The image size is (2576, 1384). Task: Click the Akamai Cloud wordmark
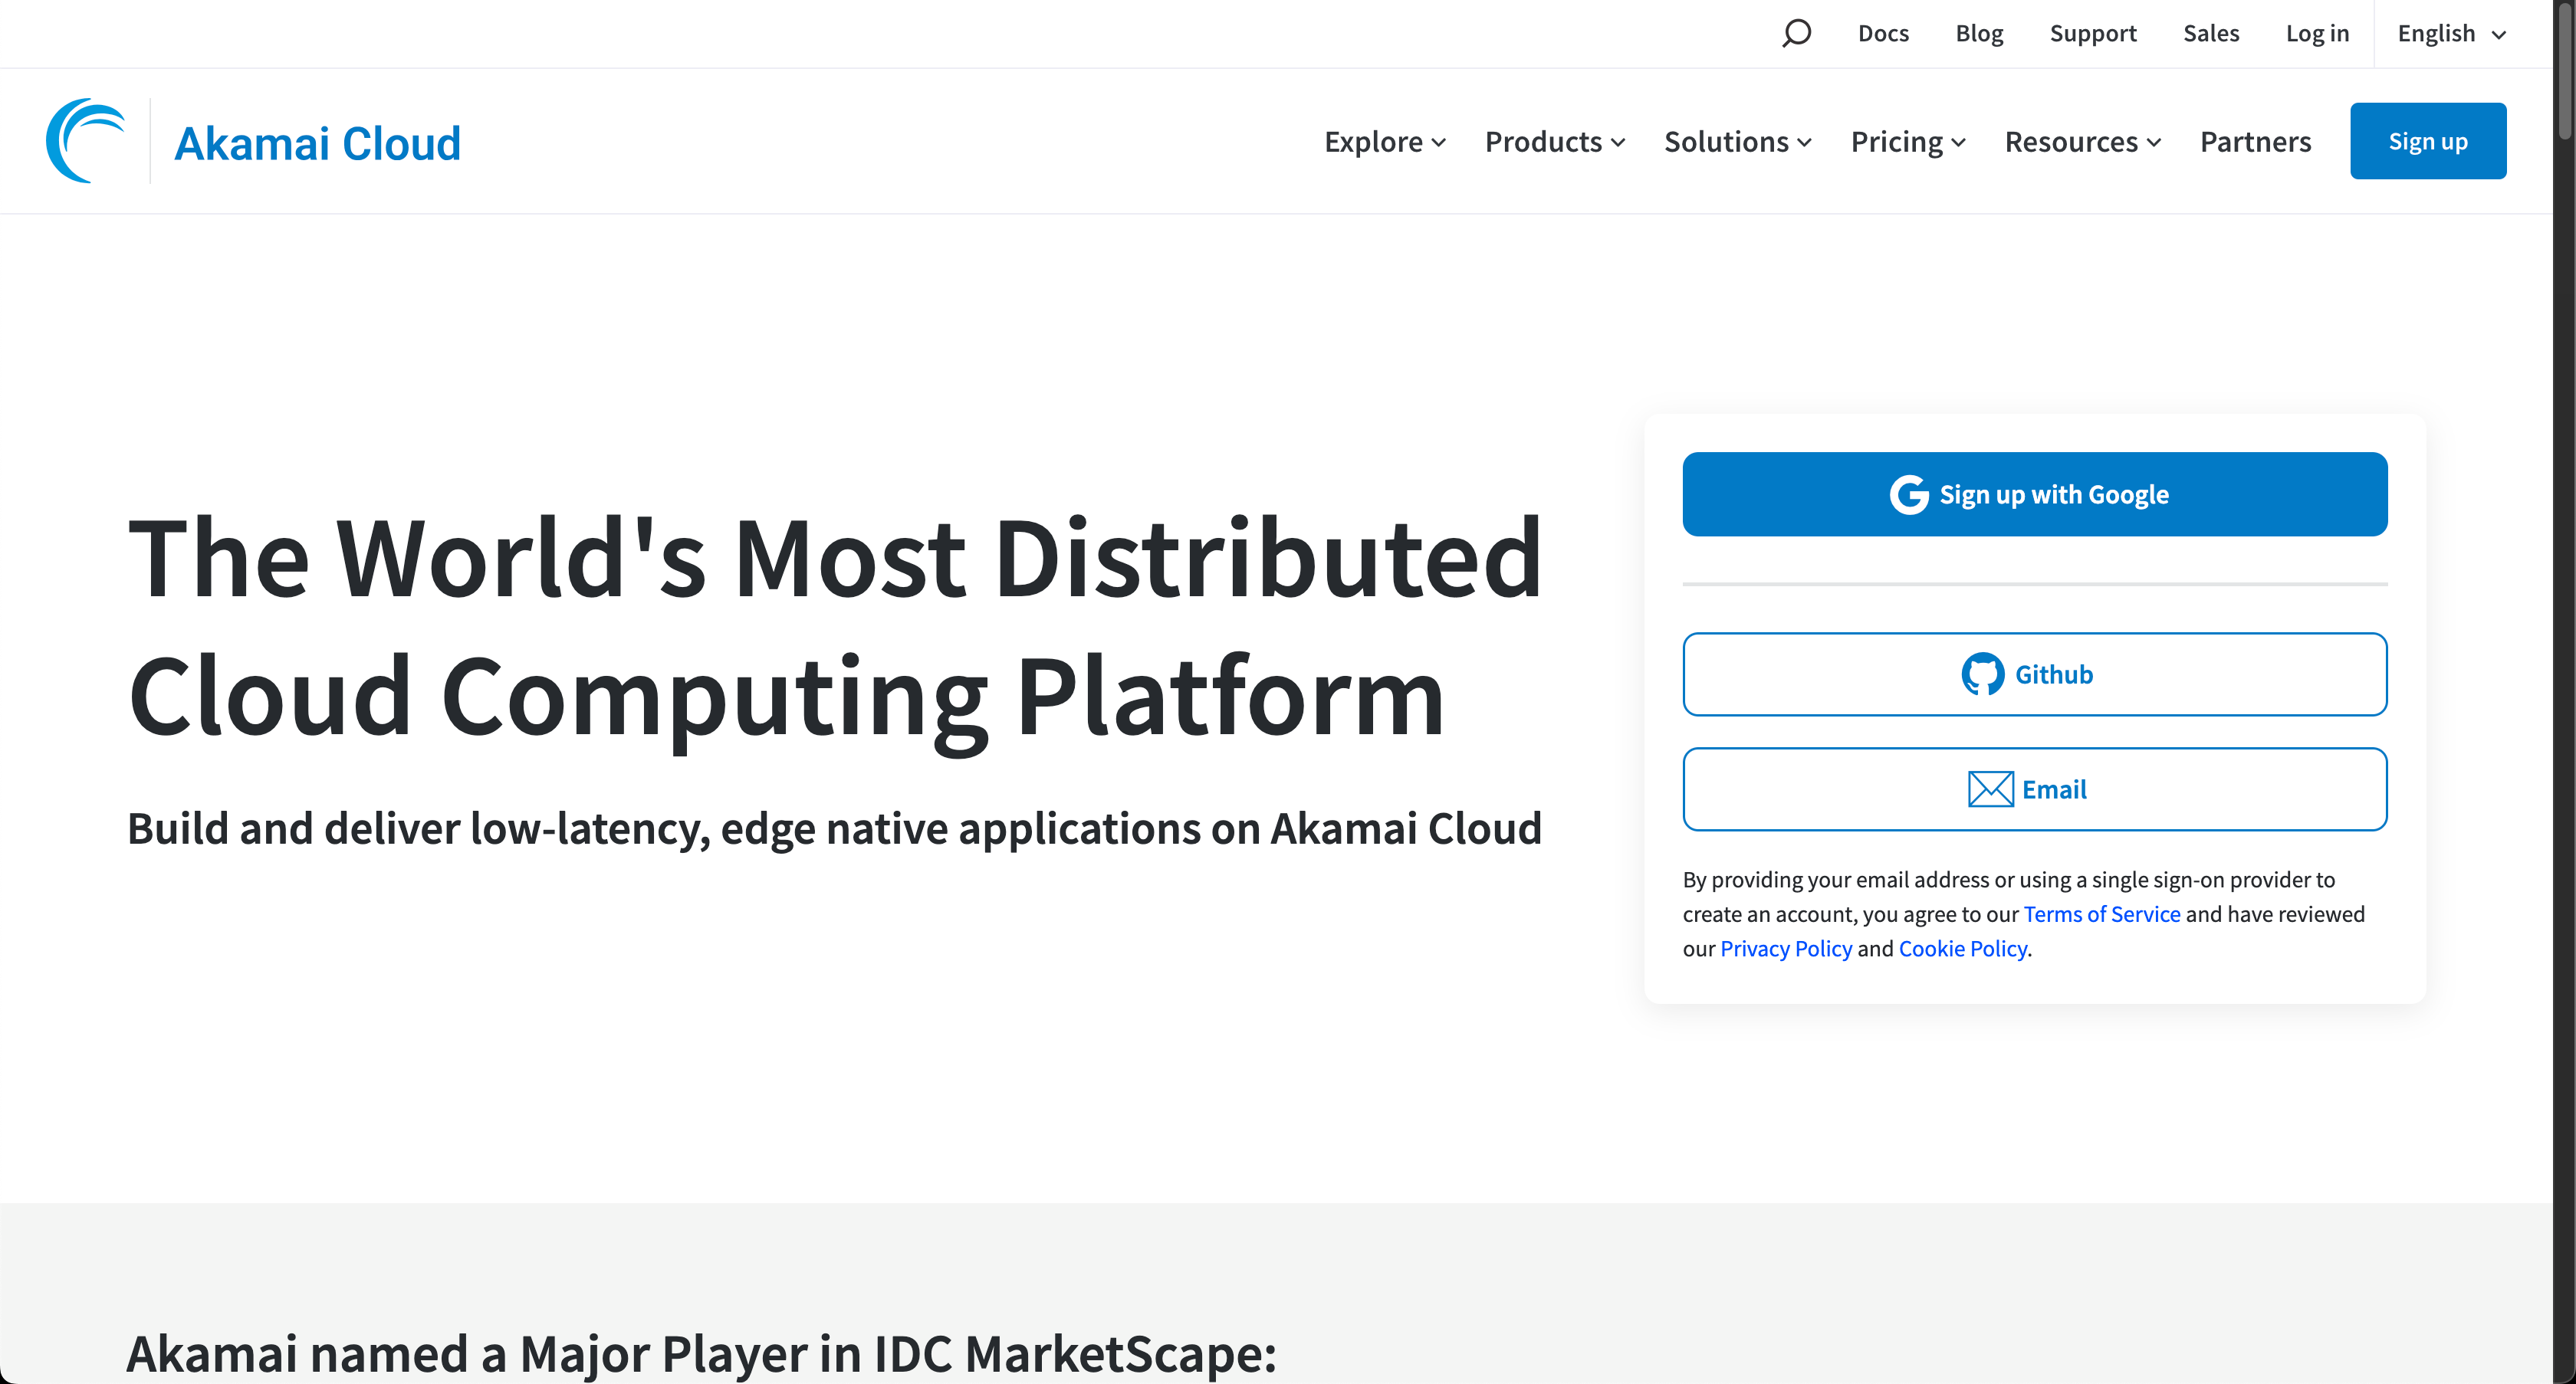[317, 143]
